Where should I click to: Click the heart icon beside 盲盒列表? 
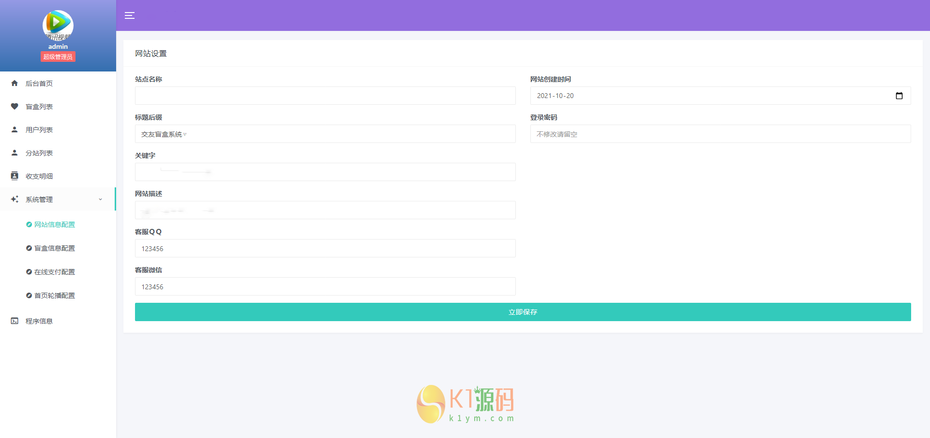(15, 106)
